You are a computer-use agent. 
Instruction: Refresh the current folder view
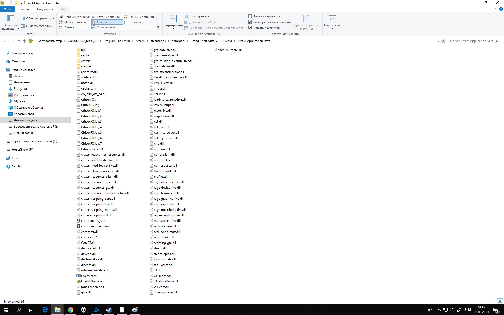click(443, 41)
